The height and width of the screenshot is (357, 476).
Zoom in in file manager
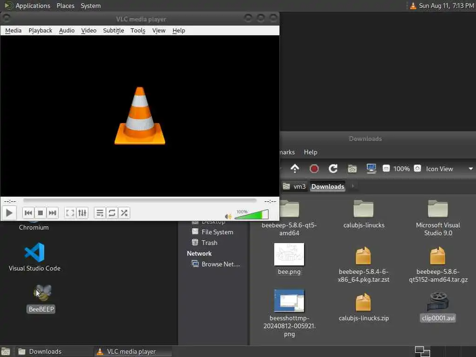tap(417, 168)
